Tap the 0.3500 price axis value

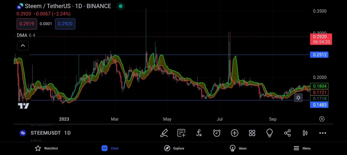click(x=320, y=11)
